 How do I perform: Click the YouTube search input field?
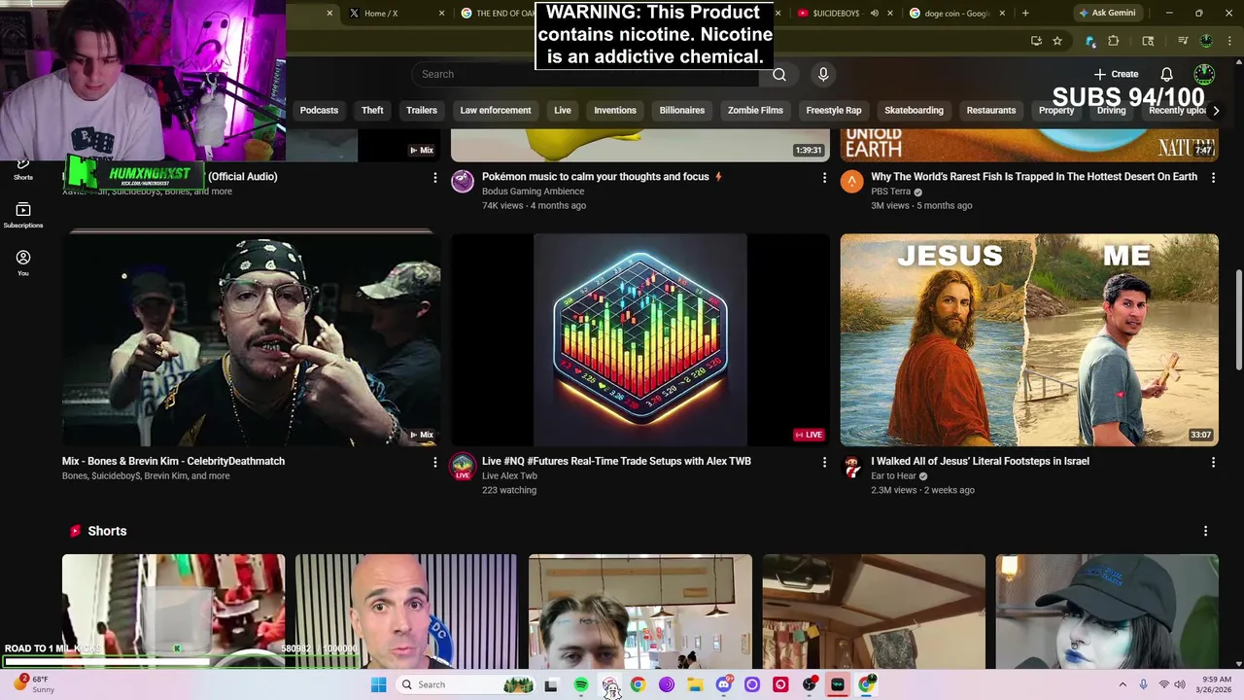(585, 74)
